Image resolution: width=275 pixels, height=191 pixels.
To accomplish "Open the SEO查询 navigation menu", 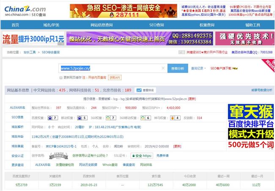I will [157, 25].
